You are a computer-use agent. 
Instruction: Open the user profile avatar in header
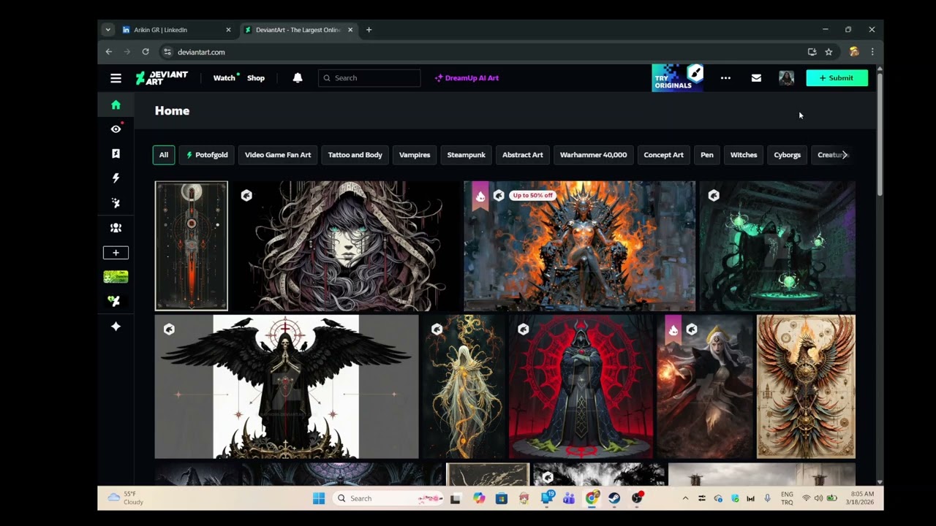click(786, 78)
